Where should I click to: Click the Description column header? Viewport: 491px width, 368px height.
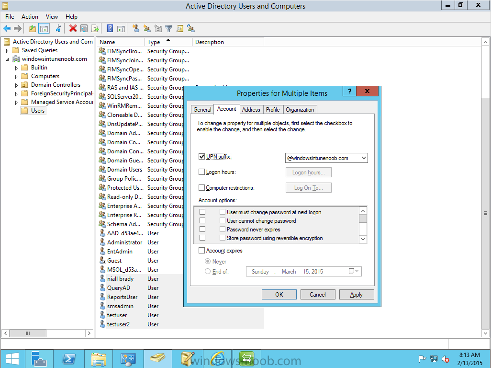coord(228,42)
